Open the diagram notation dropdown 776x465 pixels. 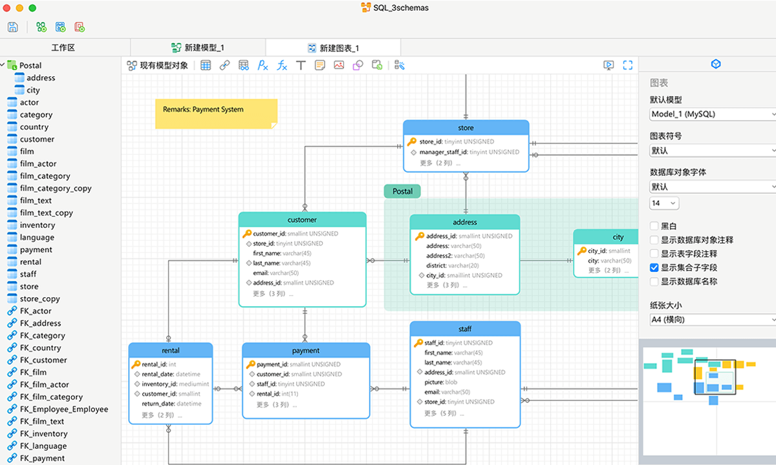point(713,150)
